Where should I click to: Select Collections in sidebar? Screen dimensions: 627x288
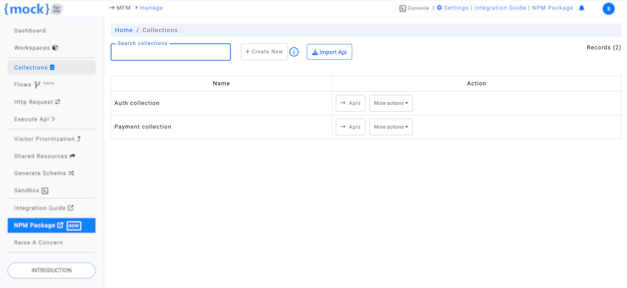click(51, 68)
